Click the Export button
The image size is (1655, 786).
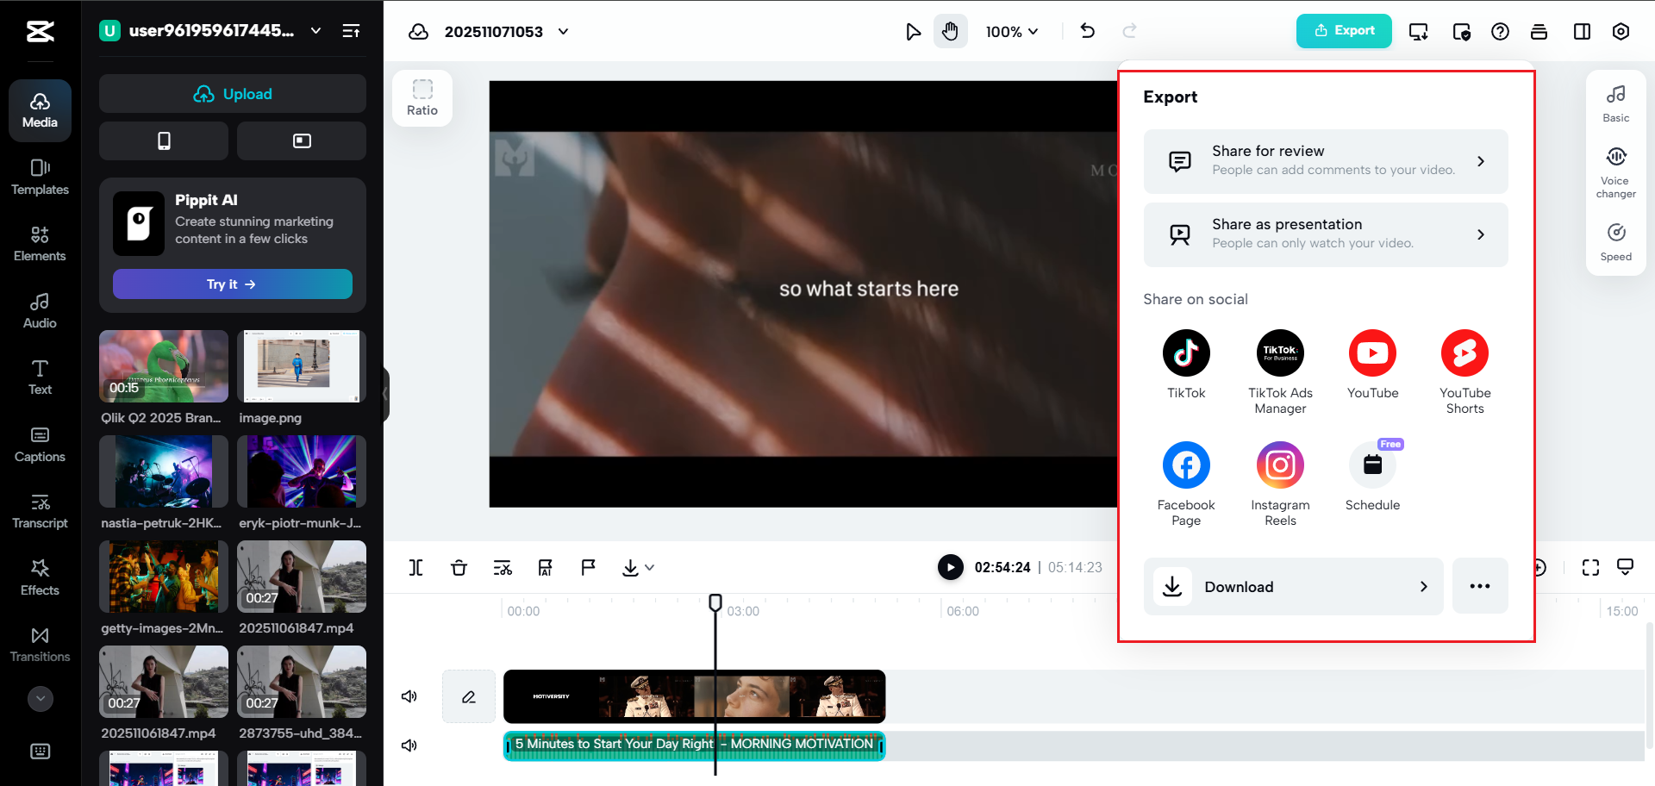click(x=1343, y=30)
